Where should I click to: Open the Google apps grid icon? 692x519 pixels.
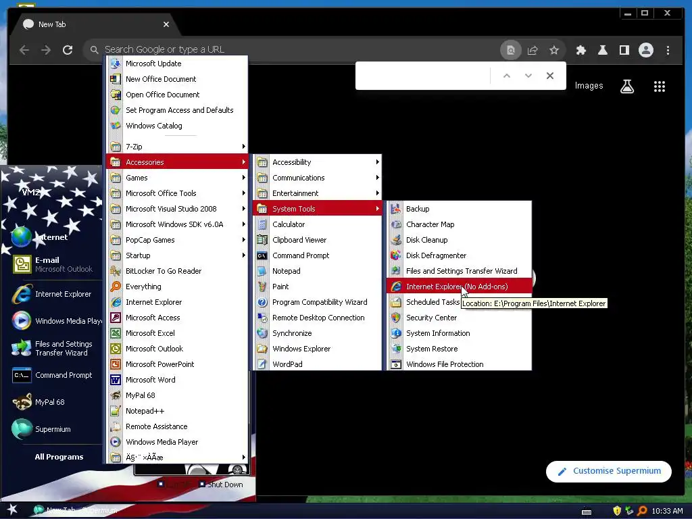[x=660, y=86]
